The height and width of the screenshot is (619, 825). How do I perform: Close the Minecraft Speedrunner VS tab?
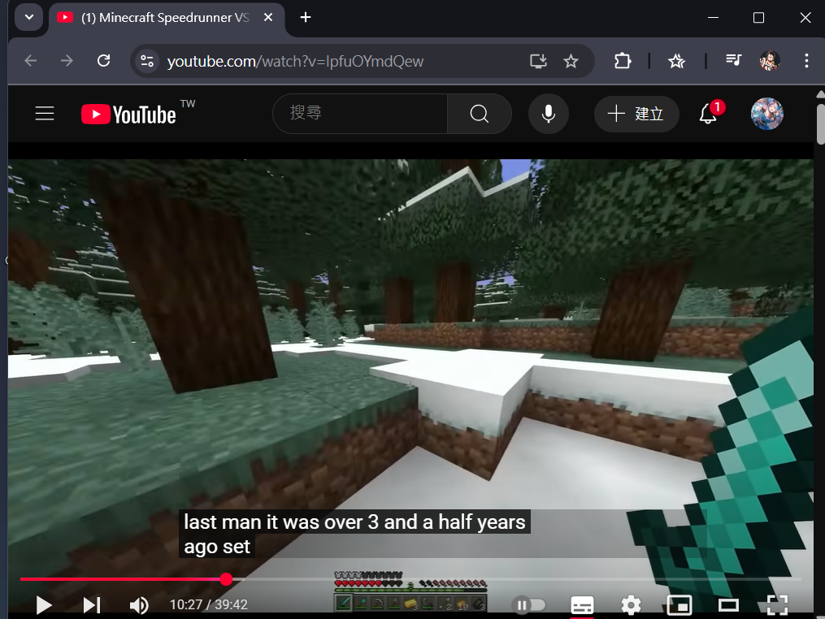267,17
